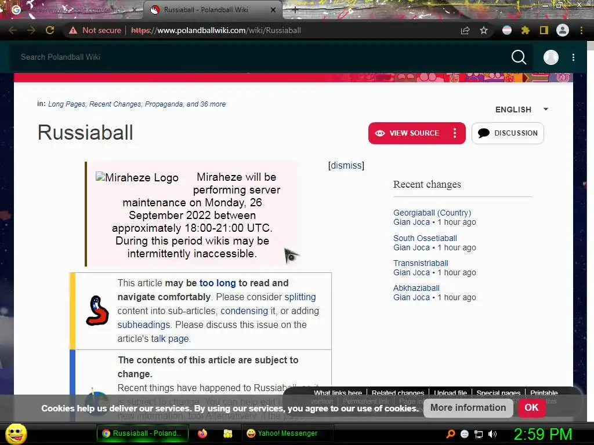Close the Russiaball browser tab
Viewport: 594px width, 445px height.
click(273, 10)
